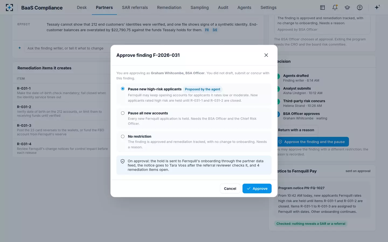Viewport: 388px width, 242px height.
Task: Open the Audit tab
Action: tap(223, 8)
